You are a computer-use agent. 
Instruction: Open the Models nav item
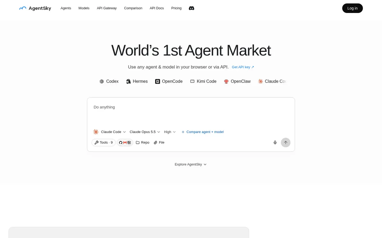point(84,8)
